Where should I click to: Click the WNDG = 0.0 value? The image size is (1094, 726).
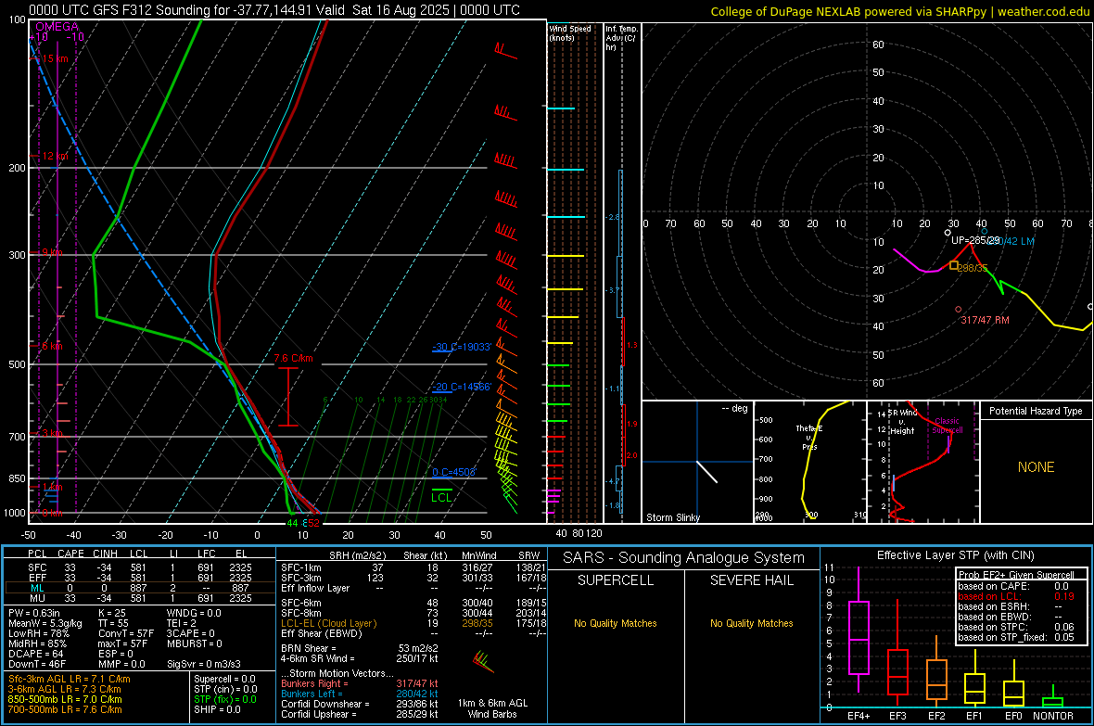pyautogui.click(x=194, y=613)
